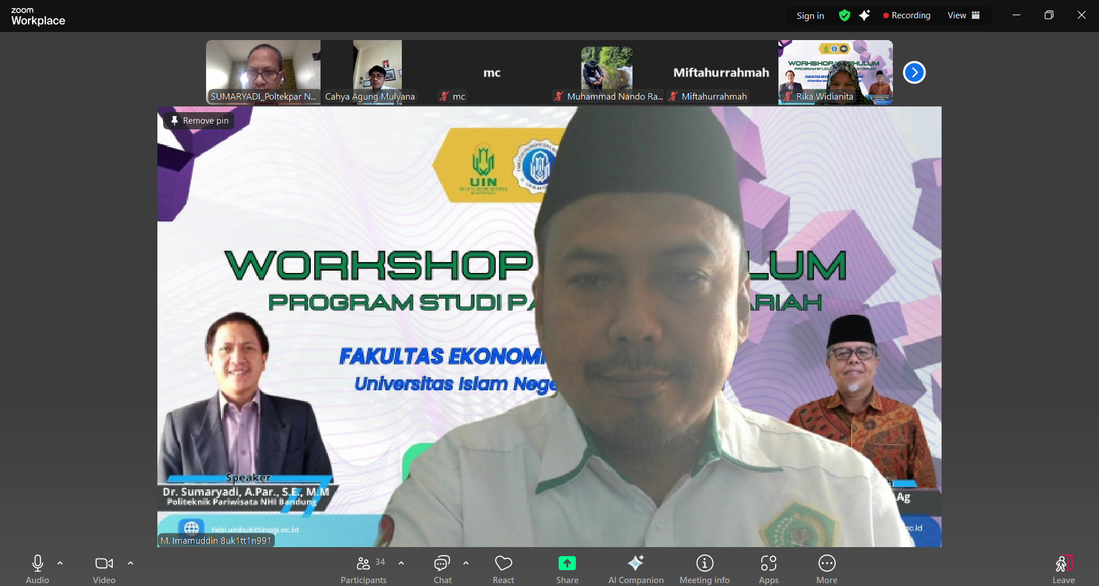
Task: Expand the chat options arrow
Action: click(466, 563)
